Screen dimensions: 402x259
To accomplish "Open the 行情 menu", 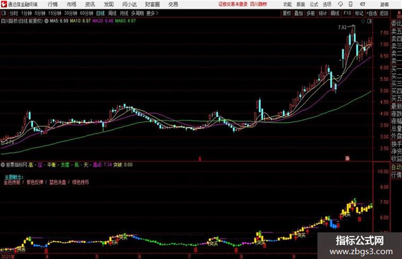I will click(x=53, y=4).
